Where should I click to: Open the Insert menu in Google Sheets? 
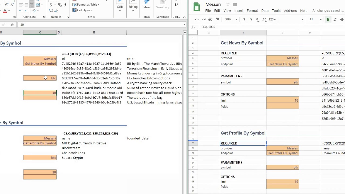(x=239, y=11)
